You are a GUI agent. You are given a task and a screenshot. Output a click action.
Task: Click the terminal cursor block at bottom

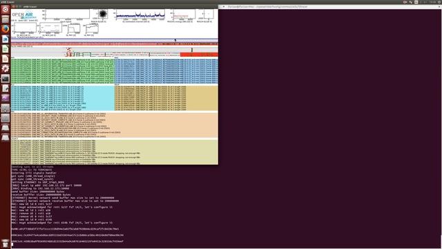12,244
